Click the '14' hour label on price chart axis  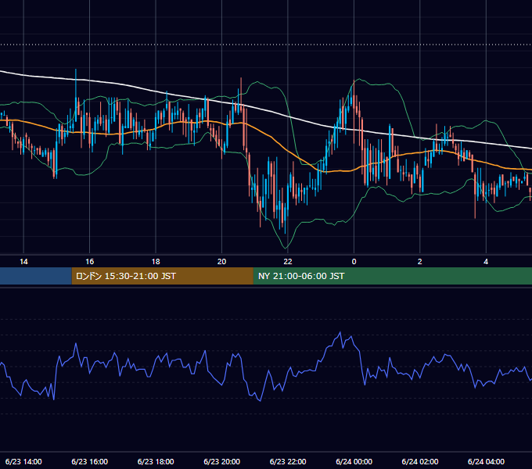click(23, 262)
